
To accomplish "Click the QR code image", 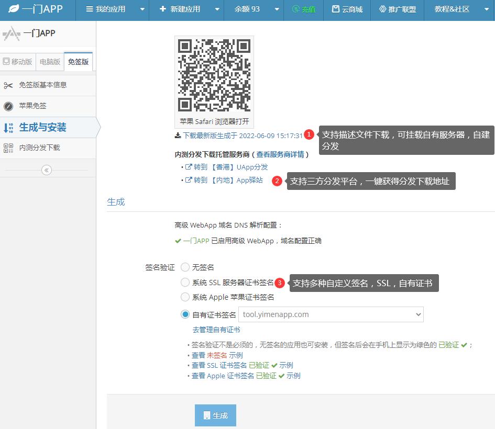I will click(x=214, y=75).
